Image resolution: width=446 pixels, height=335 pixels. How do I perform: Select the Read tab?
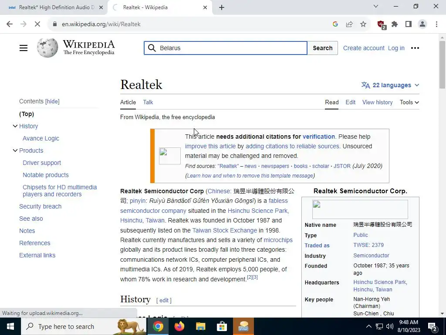pyautogui.click(x=331, y=102)
